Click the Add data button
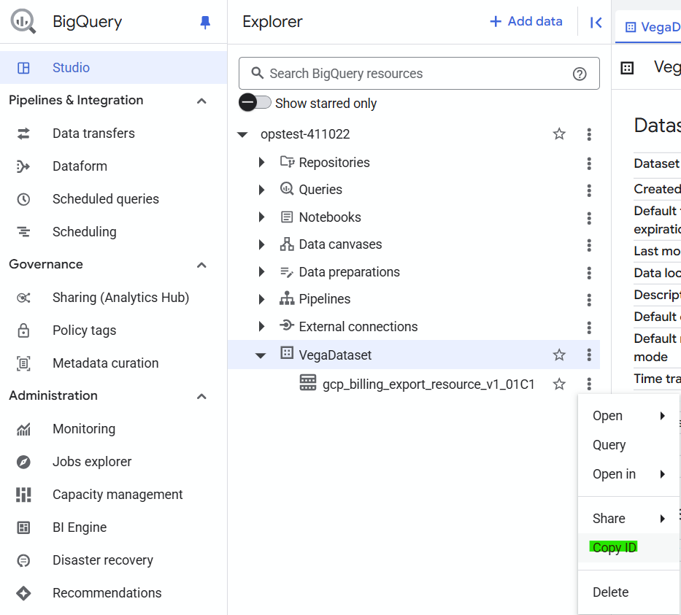 [x=526, y=21]
